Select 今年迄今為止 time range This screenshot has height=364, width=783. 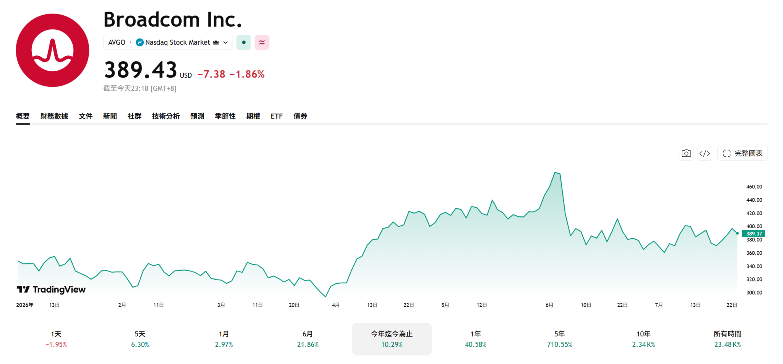(392, 339)
